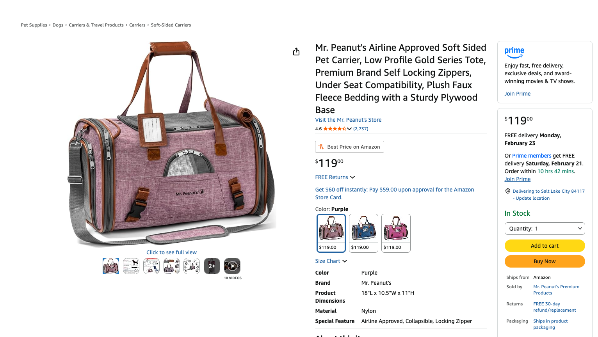Select the second product image thumbnail
This screenshot has width=598, height=337.
tap(131, 266)
